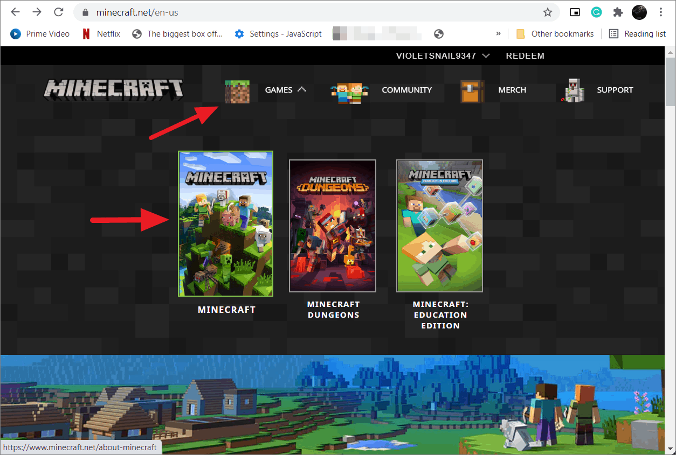This screenshot has width=676, height=455.
Task: Click the REDEEM link
Action: click(525, 56)
